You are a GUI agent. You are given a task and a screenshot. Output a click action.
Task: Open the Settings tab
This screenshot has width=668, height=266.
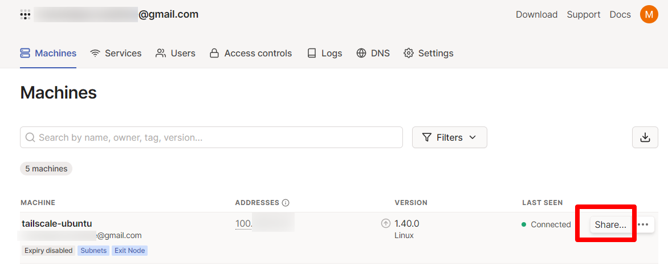(429, 53)
